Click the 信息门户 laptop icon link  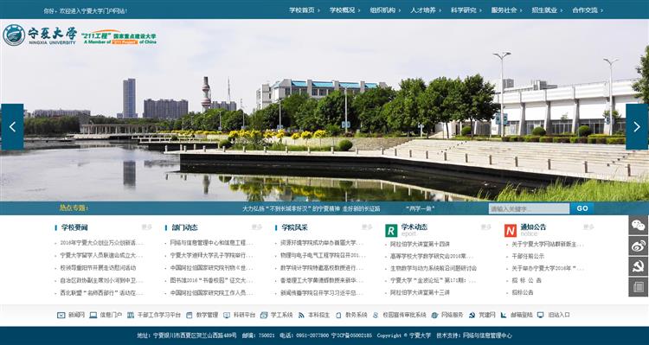tap(93, 316)
